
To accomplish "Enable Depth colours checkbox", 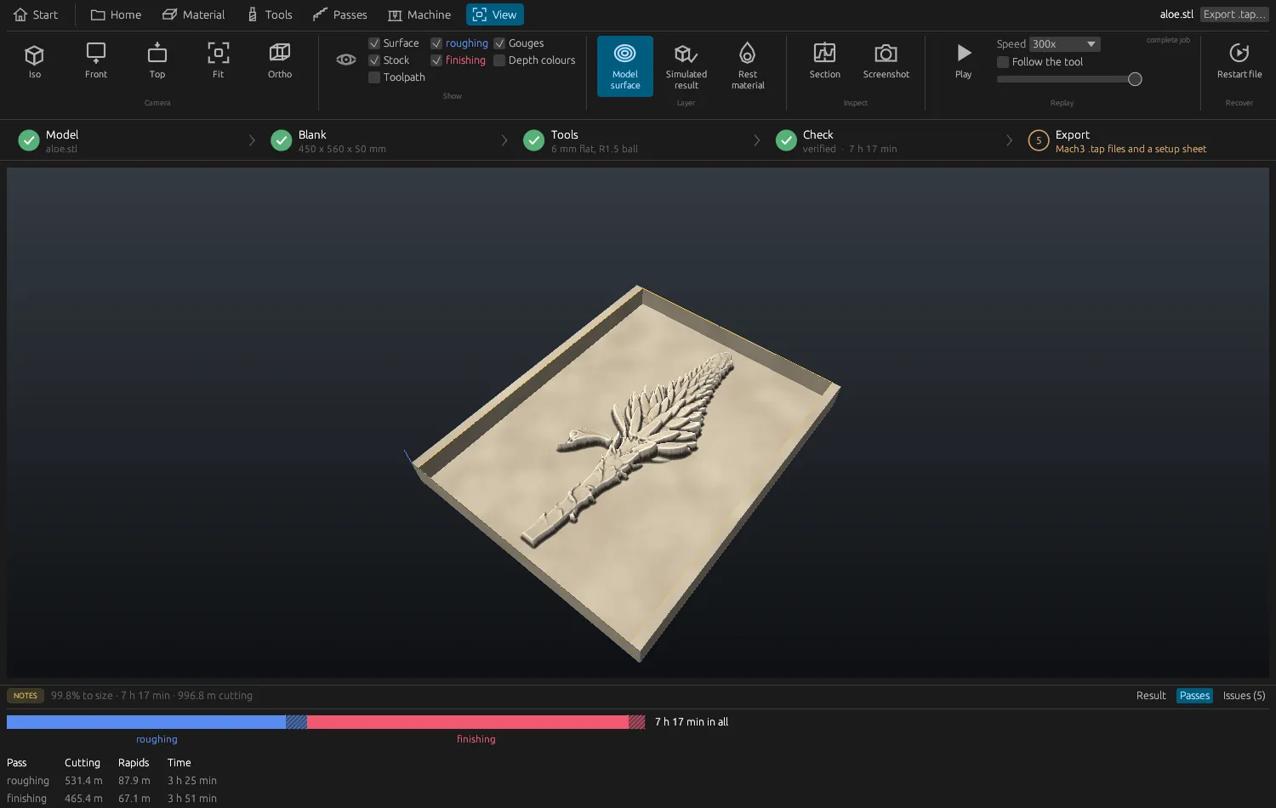I will [499, 60].
